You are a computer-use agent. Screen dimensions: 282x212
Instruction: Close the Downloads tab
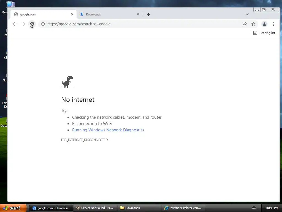tap(138, 14)
